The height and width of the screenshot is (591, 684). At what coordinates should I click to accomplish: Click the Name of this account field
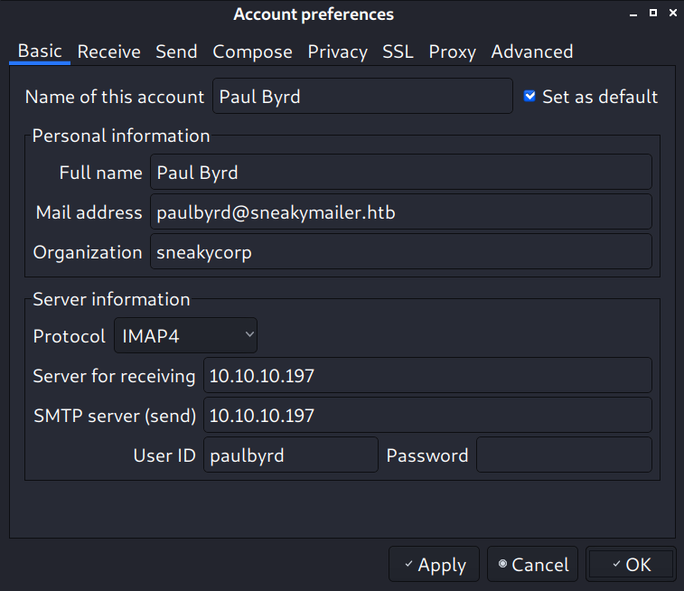(x=361, y=96)
